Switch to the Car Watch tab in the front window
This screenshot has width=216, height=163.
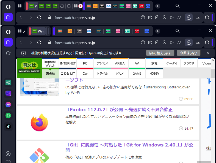137,31
